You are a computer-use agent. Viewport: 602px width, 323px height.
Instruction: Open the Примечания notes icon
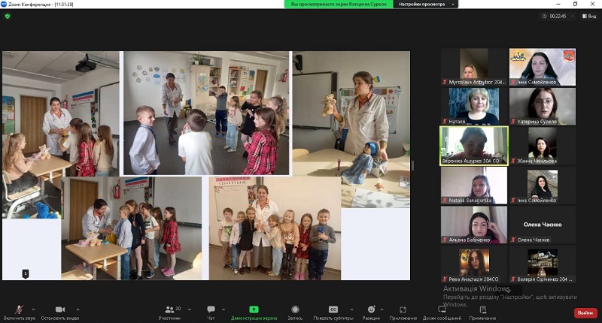click(482, 309)
